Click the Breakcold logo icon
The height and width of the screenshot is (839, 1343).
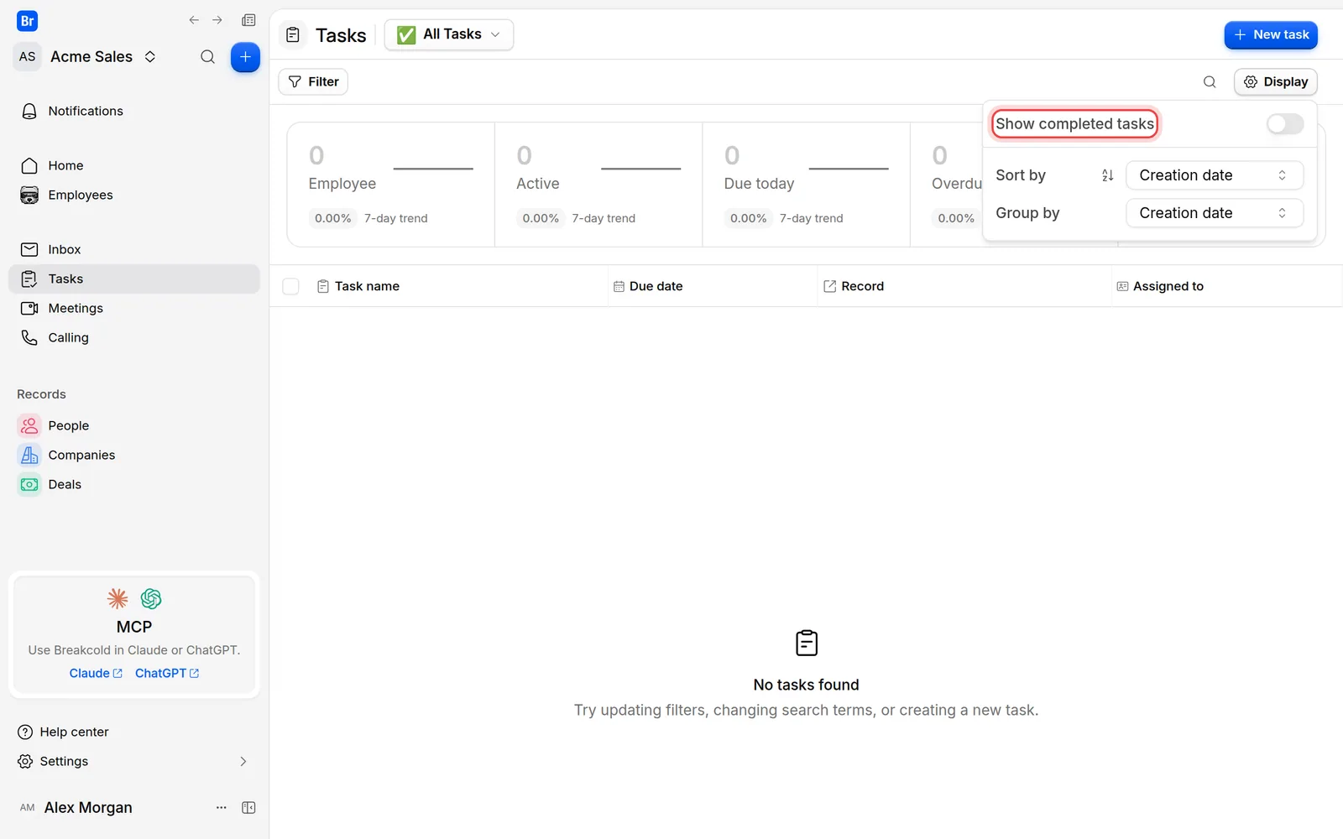pyautogui.click(x=27, y=21)
